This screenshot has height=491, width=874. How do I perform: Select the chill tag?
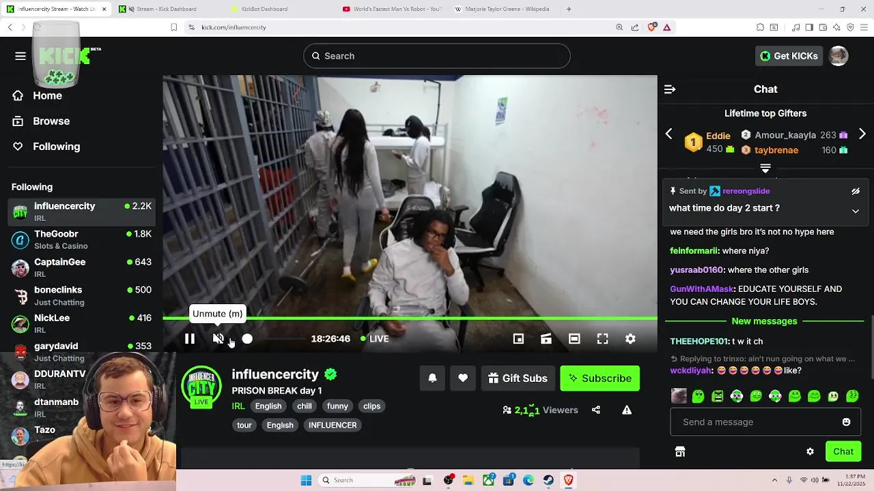305,406
